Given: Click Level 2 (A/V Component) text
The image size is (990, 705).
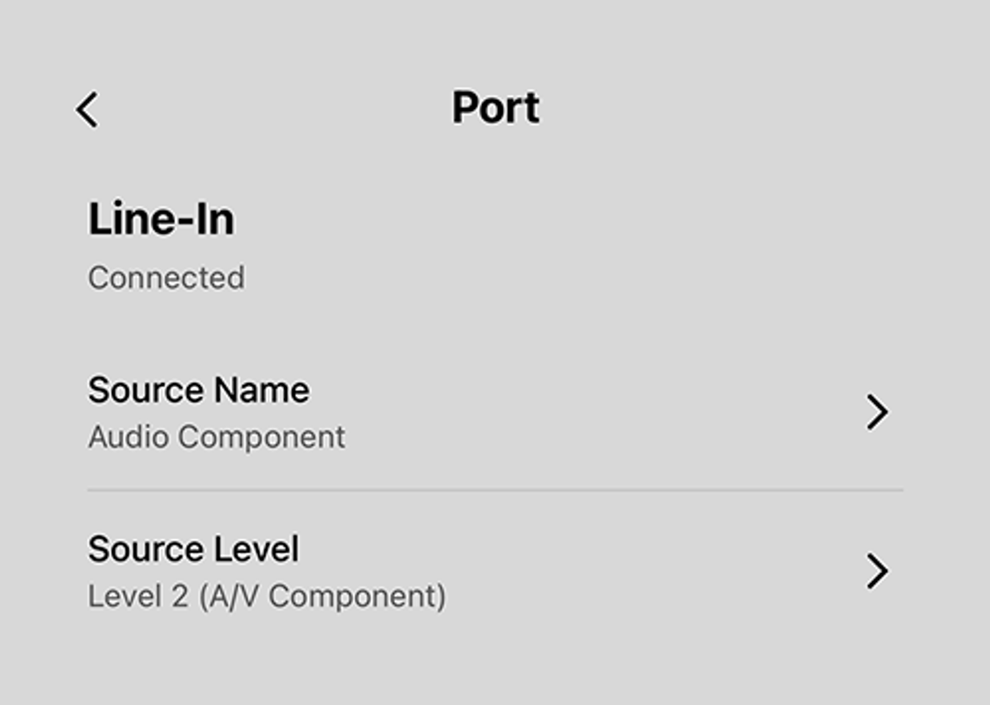Looking at the screenshot, I should click(x=265, y=598).
